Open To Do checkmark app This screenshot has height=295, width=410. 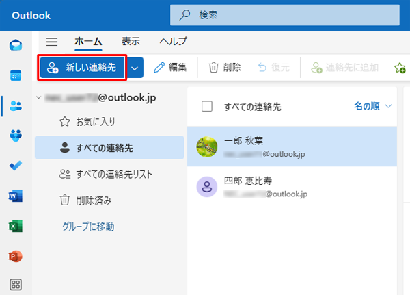pos(16,166)
